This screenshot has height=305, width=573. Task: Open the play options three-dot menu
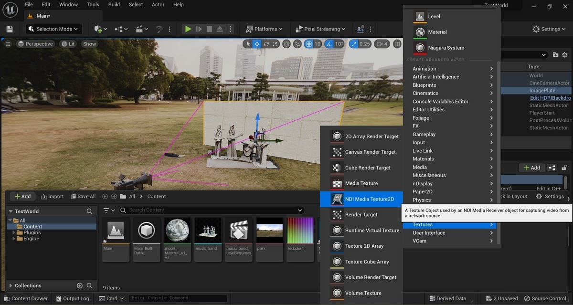point(231,29)
